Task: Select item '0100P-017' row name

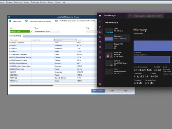Action: 13,46
